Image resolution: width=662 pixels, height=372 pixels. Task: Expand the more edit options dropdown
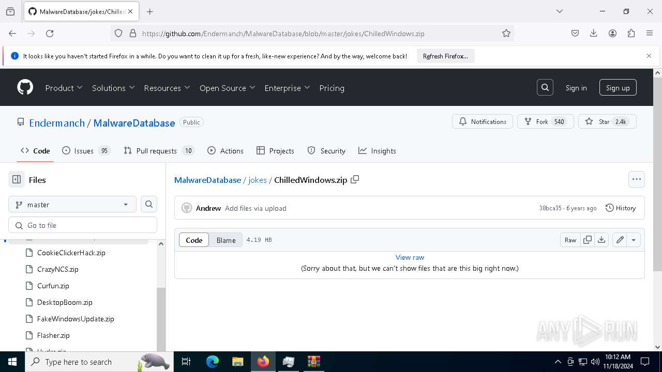[634, 240]
